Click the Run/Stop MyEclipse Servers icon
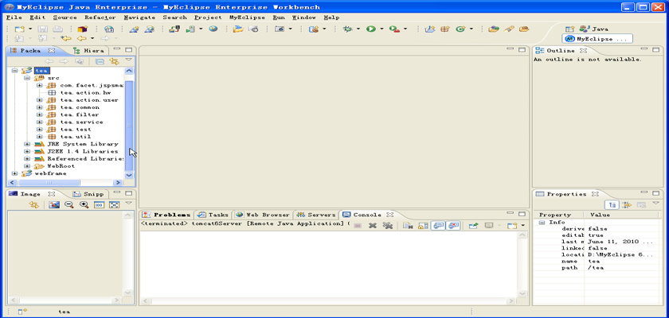The height and width of the screenshot is (318, 669). point(190,29)
